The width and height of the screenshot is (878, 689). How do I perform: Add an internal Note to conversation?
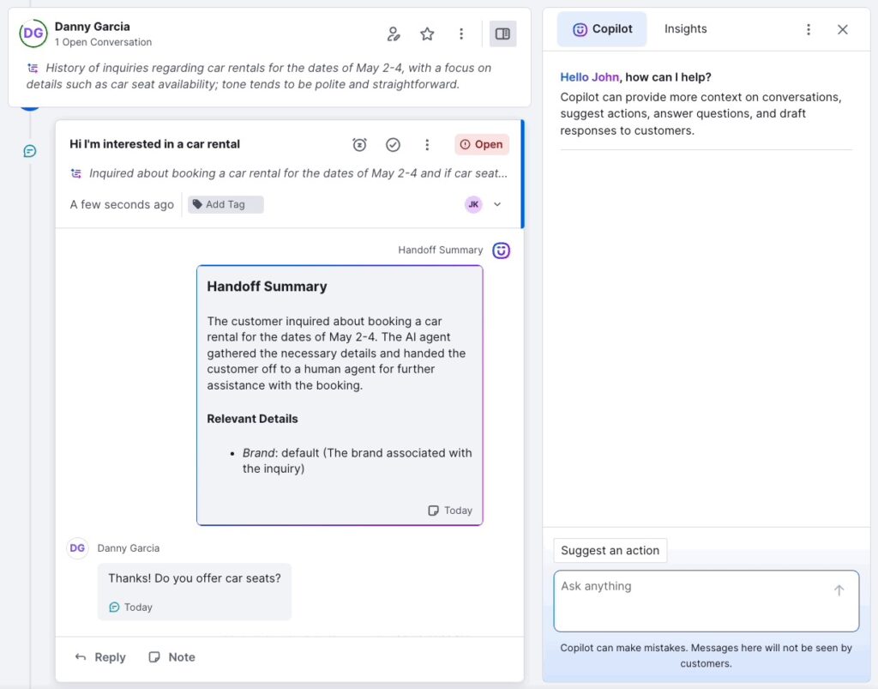point(171,657)
